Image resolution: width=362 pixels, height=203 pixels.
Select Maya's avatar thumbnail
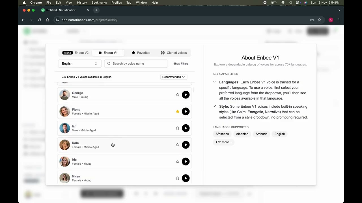(64, 178)
